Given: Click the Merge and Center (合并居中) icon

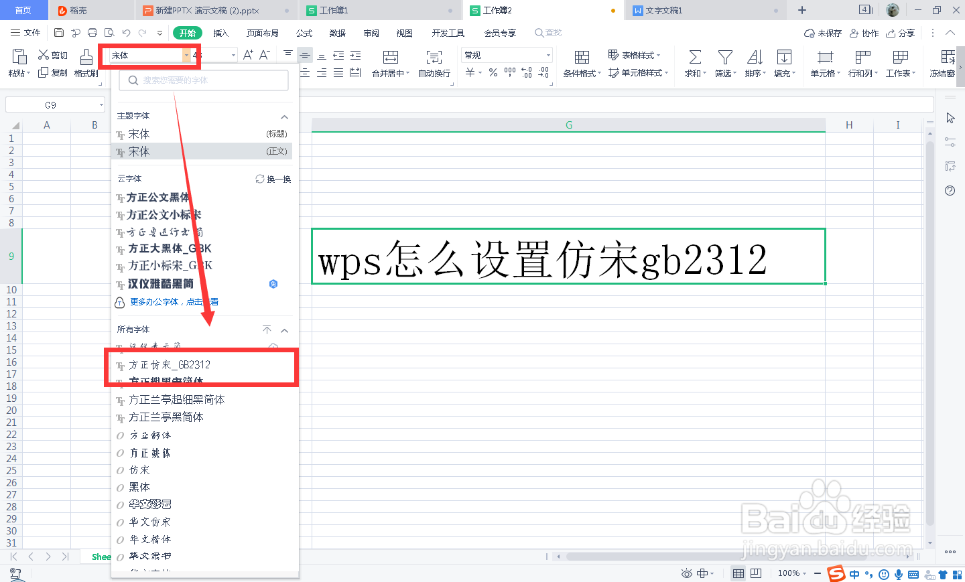Looking at the screenshot, I should [391, 58].
